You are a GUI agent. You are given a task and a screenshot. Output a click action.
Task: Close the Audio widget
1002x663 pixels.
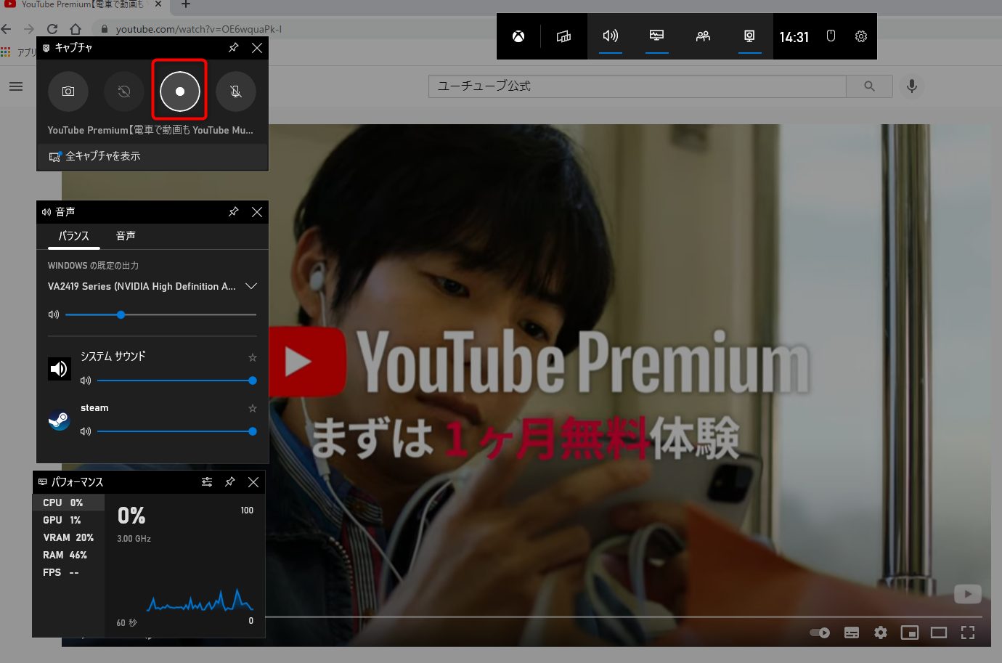click(257, 211)
